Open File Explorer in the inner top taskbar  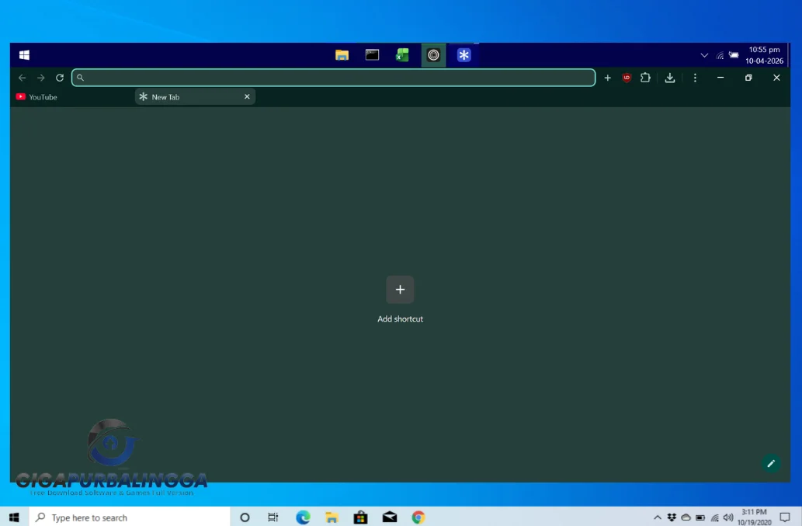click(342, 54)
